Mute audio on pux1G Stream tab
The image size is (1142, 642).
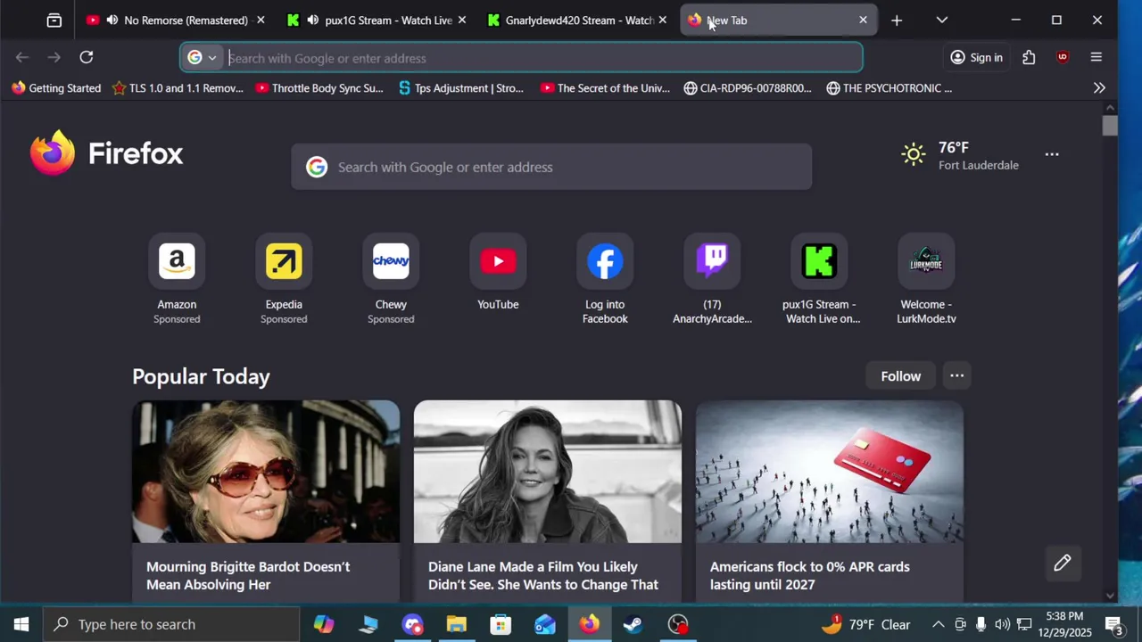coord(313,20)
